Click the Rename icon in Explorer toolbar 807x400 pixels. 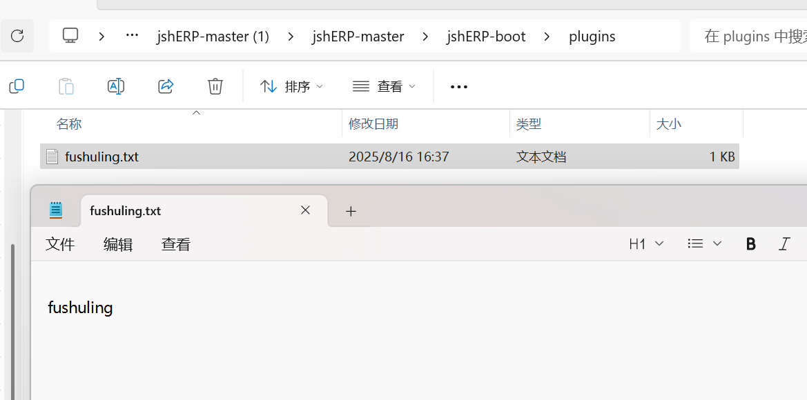pyautogui.click(x=115, y=86)
